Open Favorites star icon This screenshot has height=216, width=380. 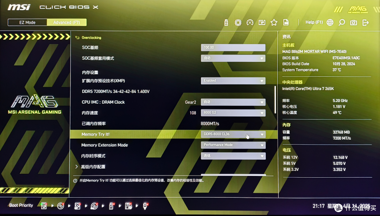[x=274, y=23]
